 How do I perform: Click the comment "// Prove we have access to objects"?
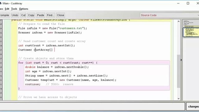pyautogui.click(x=48, y=97)
